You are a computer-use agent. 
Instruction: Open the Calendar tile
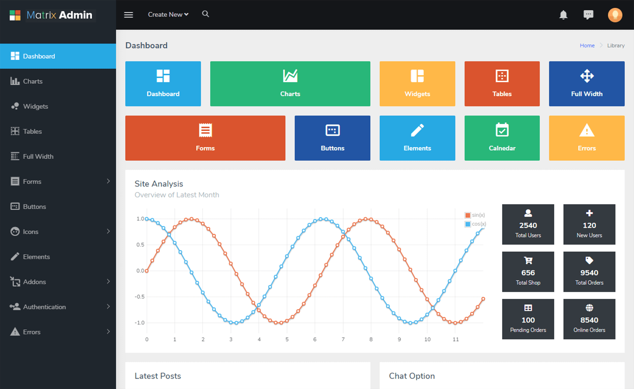point(502,138)
